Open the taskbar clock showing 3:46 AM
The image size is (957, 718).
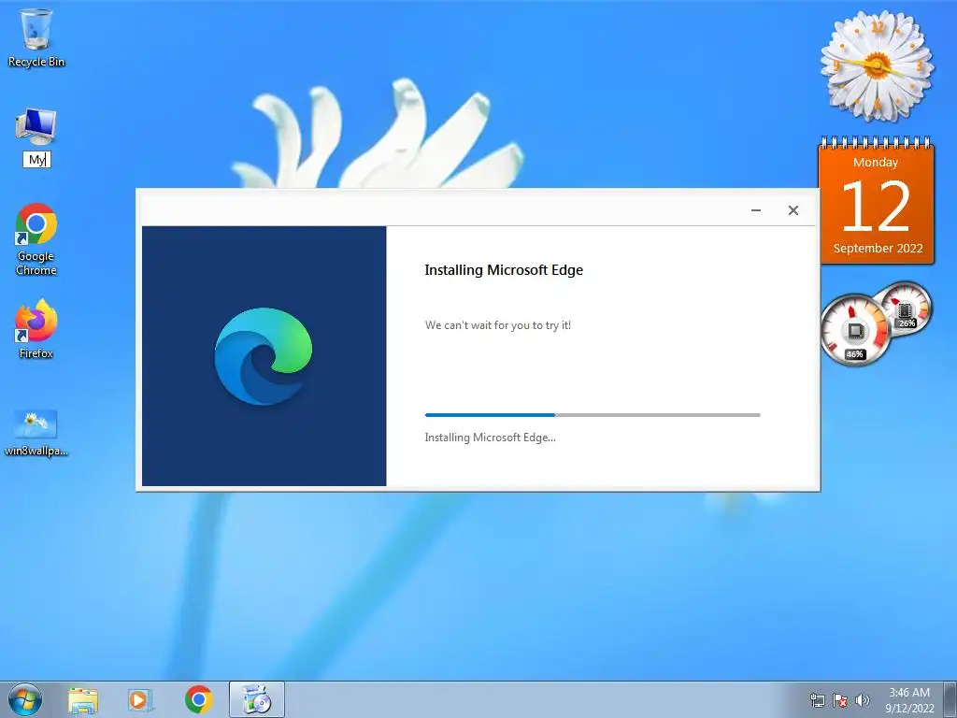click(x=909, y=699)
